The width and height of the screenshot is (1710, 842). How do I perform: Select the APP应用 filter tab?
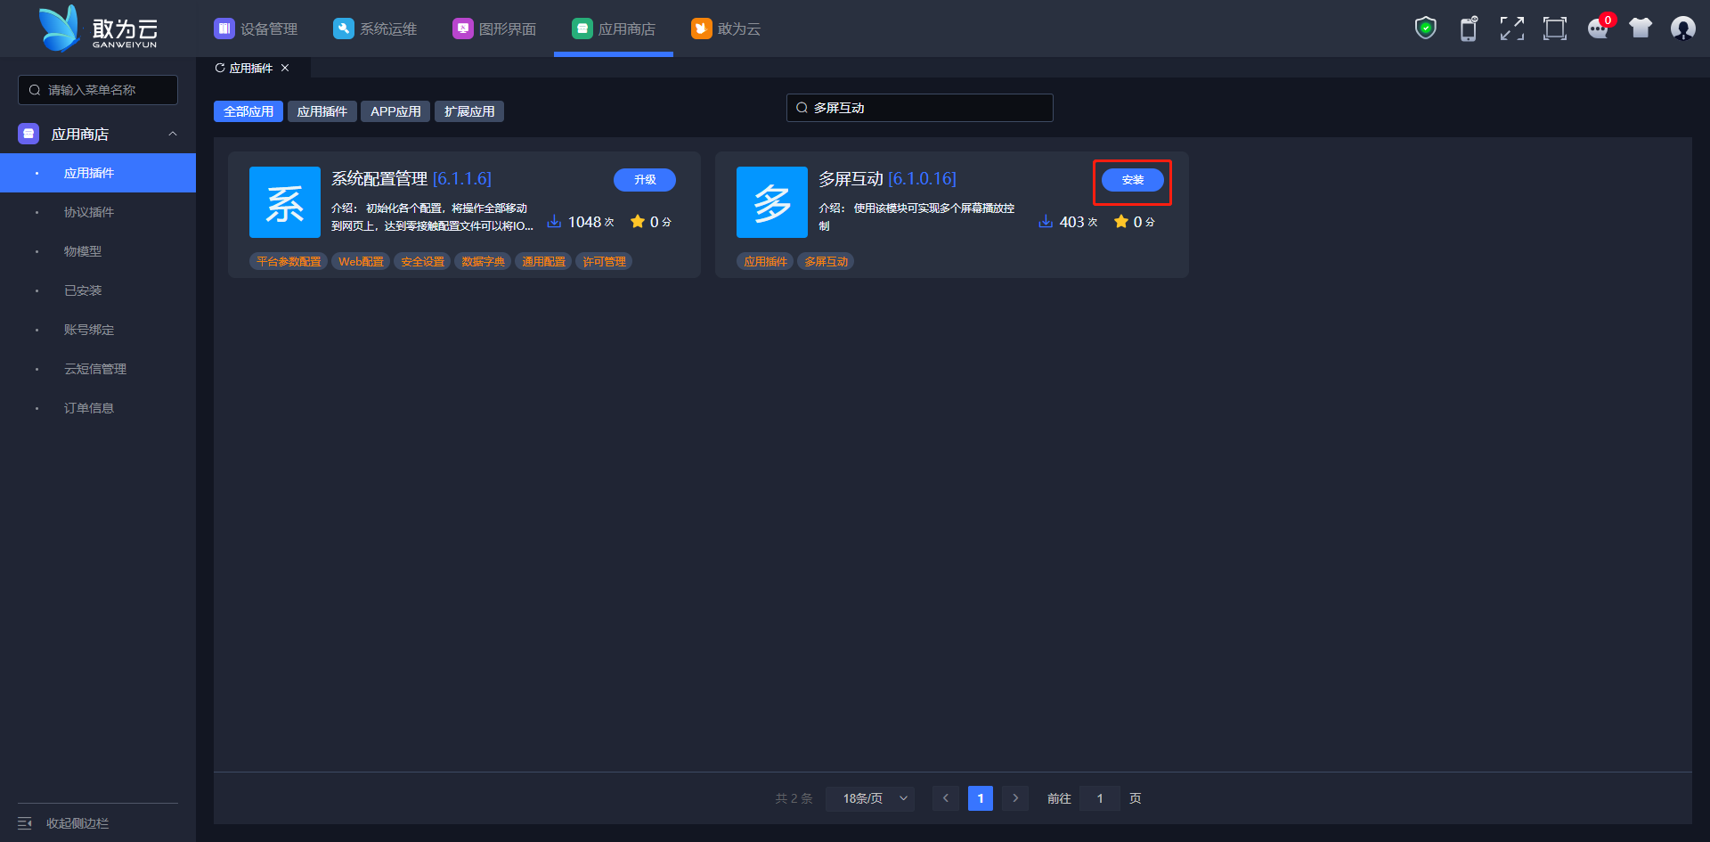[395, 111]
